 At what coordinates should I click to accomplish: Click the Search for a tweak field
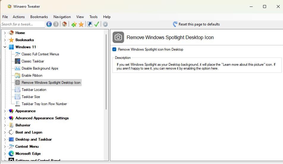pyautogui.click(x=23, y=24)
